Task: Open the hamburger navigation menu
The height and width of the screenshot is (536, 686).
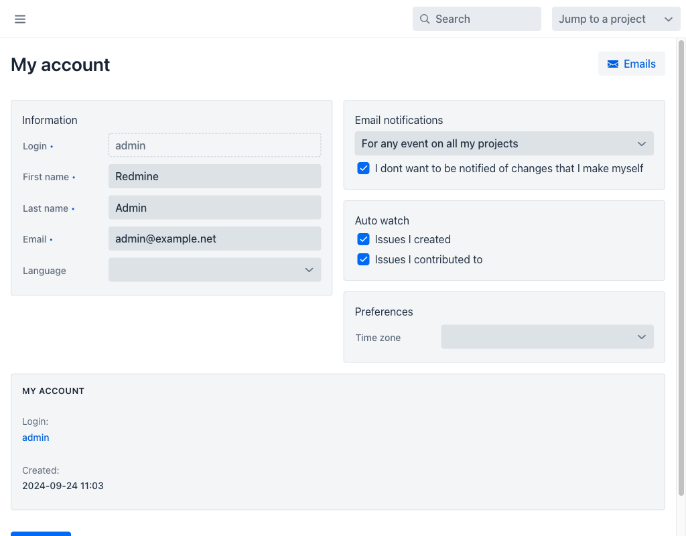Action: pyautogui.click(x=19, y=19)
